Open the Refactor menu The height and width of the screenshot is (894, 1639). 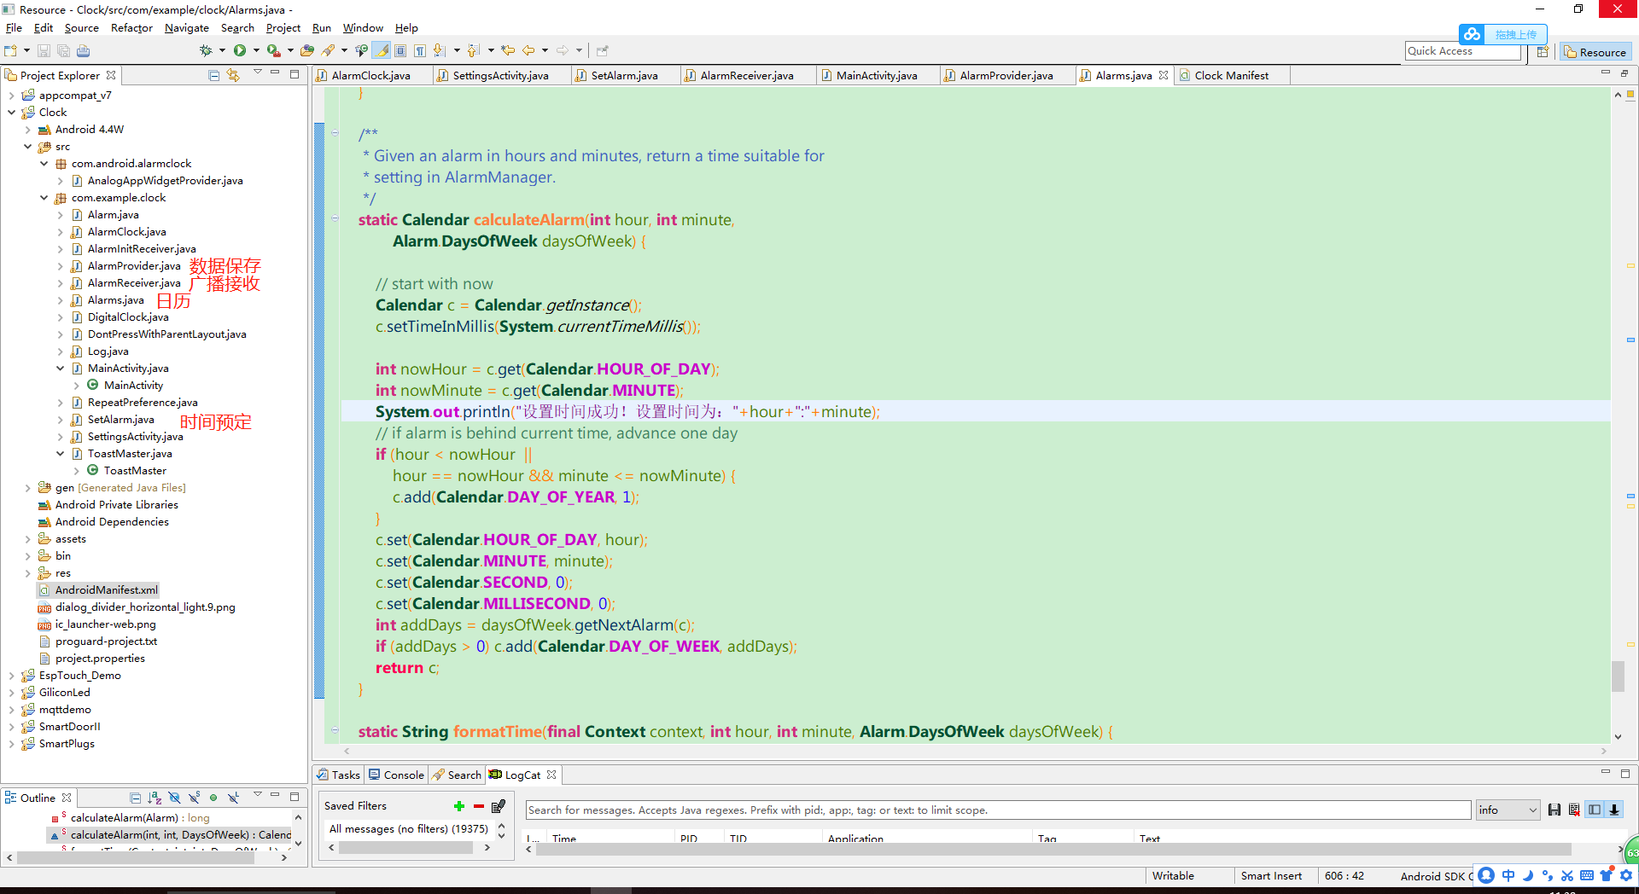(x=131, y=28)
